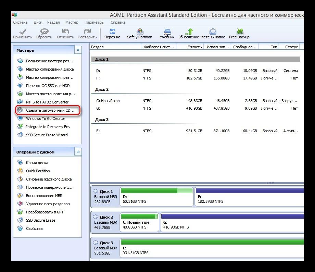Open disk Свойства properties

click(x=30, y=228)
